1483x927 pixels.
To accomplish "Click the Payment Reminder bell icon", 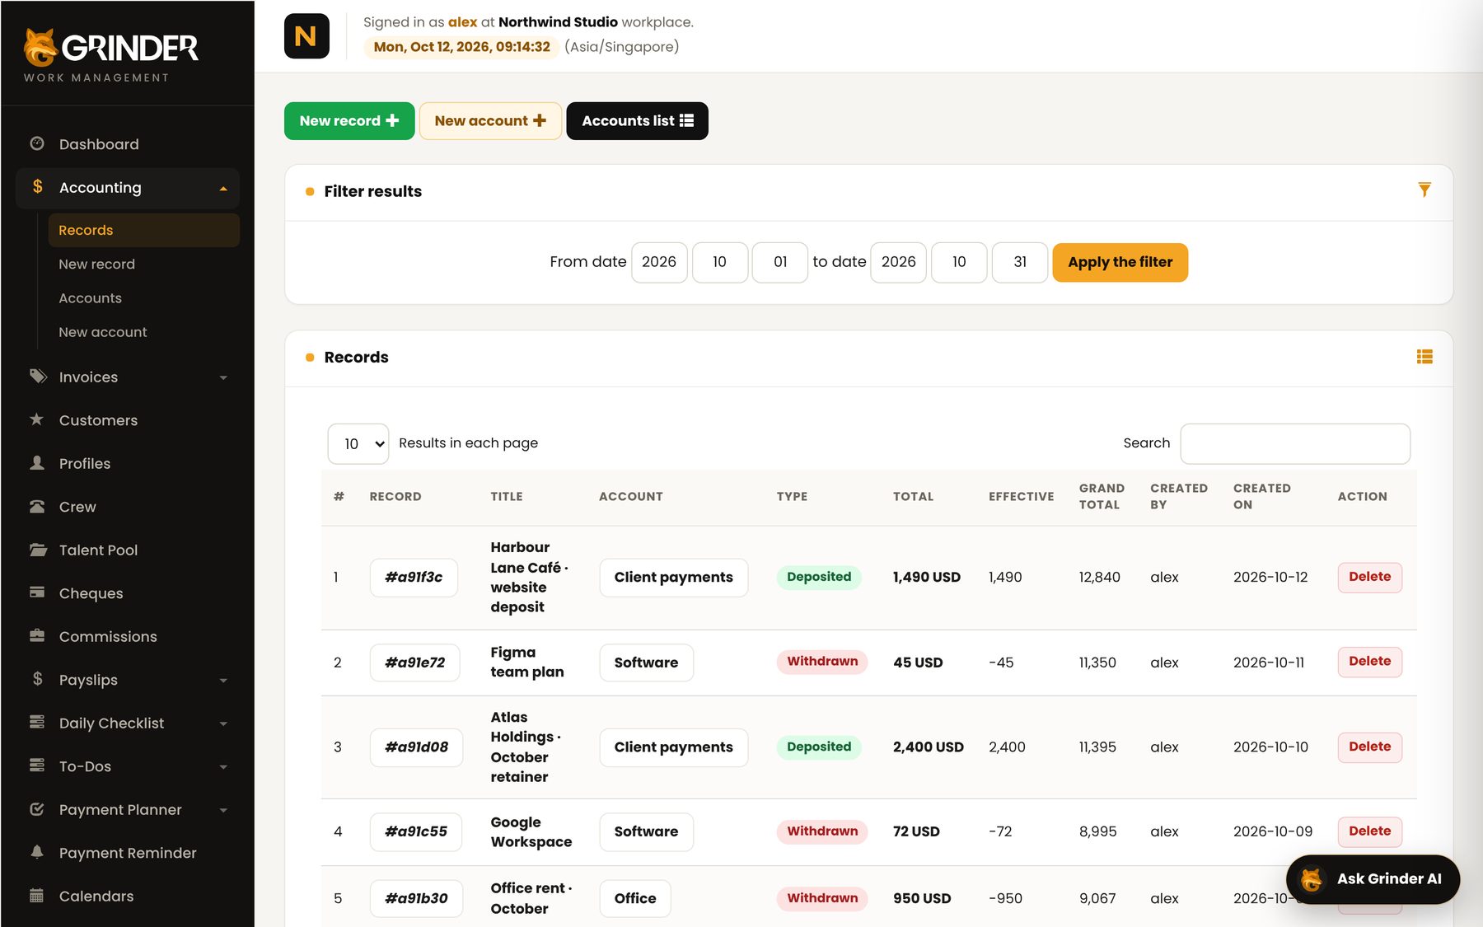I will [37, 852].
